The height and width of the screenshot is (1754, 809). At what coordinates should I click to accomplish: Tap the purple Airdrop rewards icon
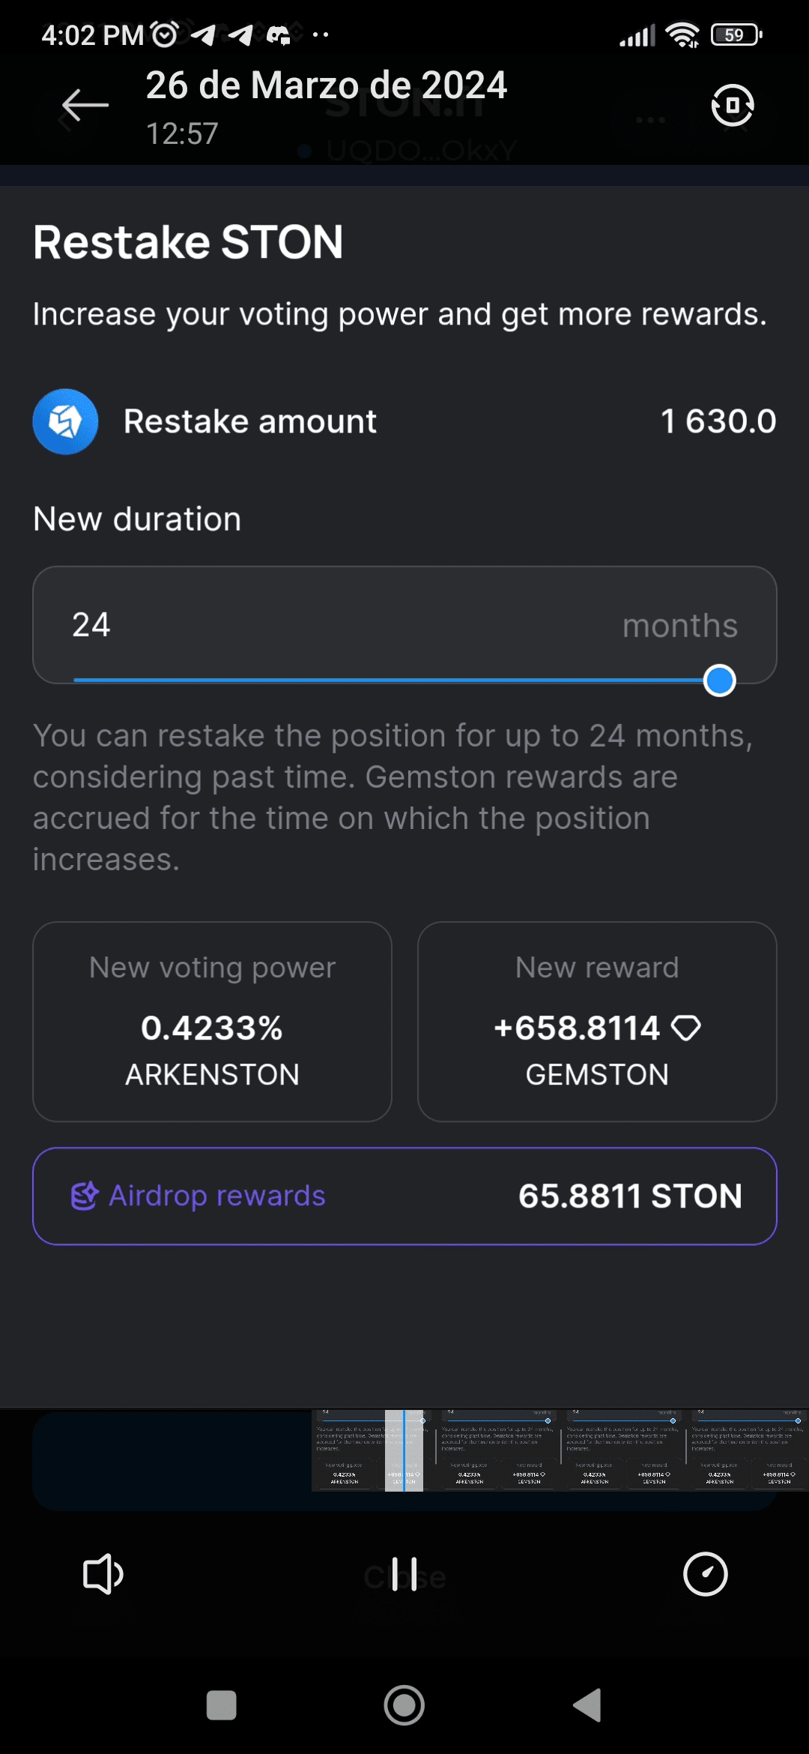[85, 1196]
